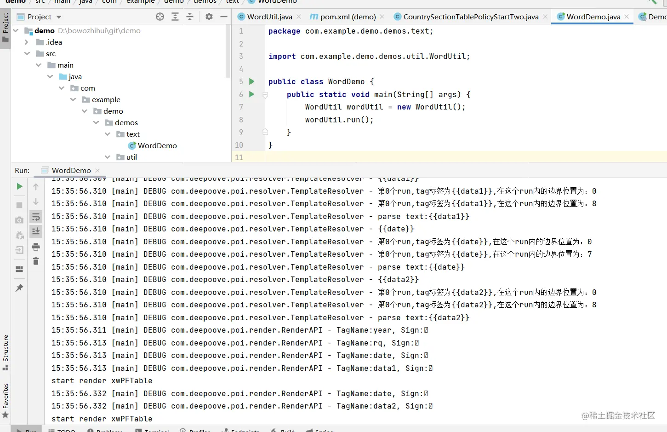The width and height of the screenshot is (667, 432).
Task: Collapse the demo root project node
Action: (16, 30)
